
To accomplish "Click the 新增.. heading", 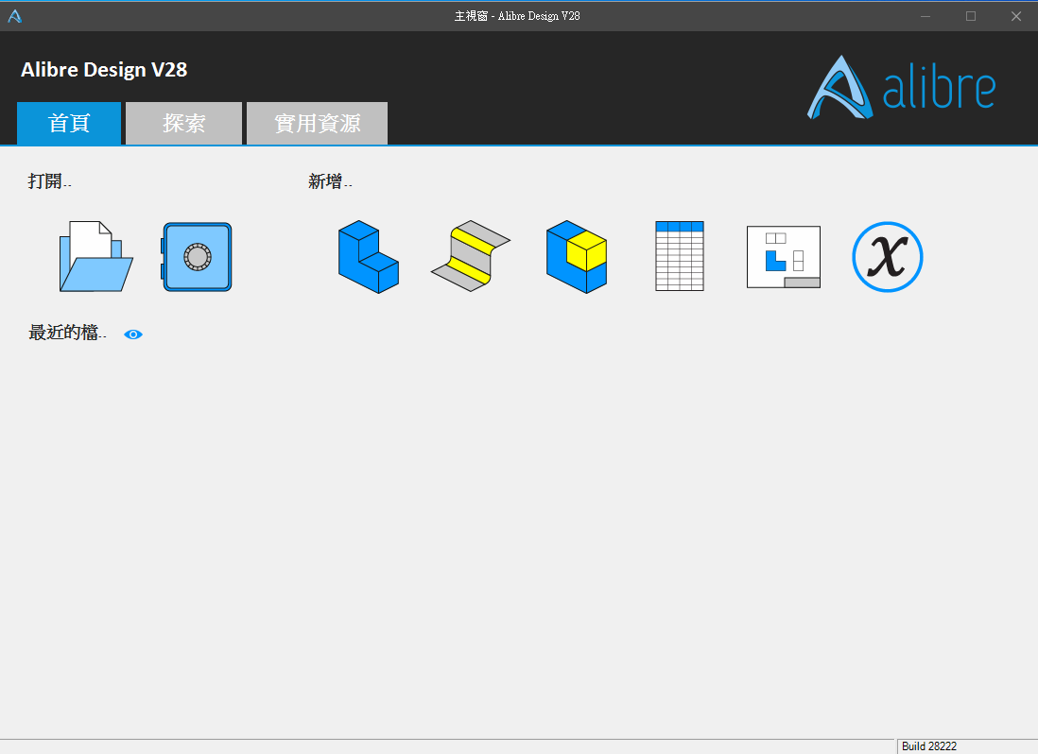I will coord(330,181).
